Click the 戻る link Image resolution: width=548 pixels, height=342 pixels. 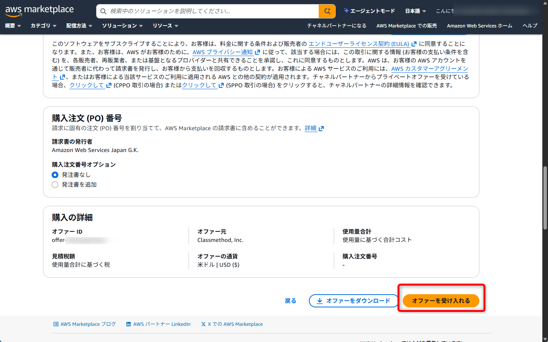click(290, 301)
